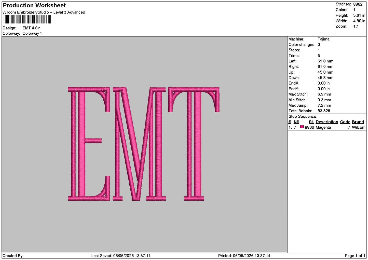The image size is (368, 260).
Task: Click the EndX value 0.00 in
Action: click(323, 83)
